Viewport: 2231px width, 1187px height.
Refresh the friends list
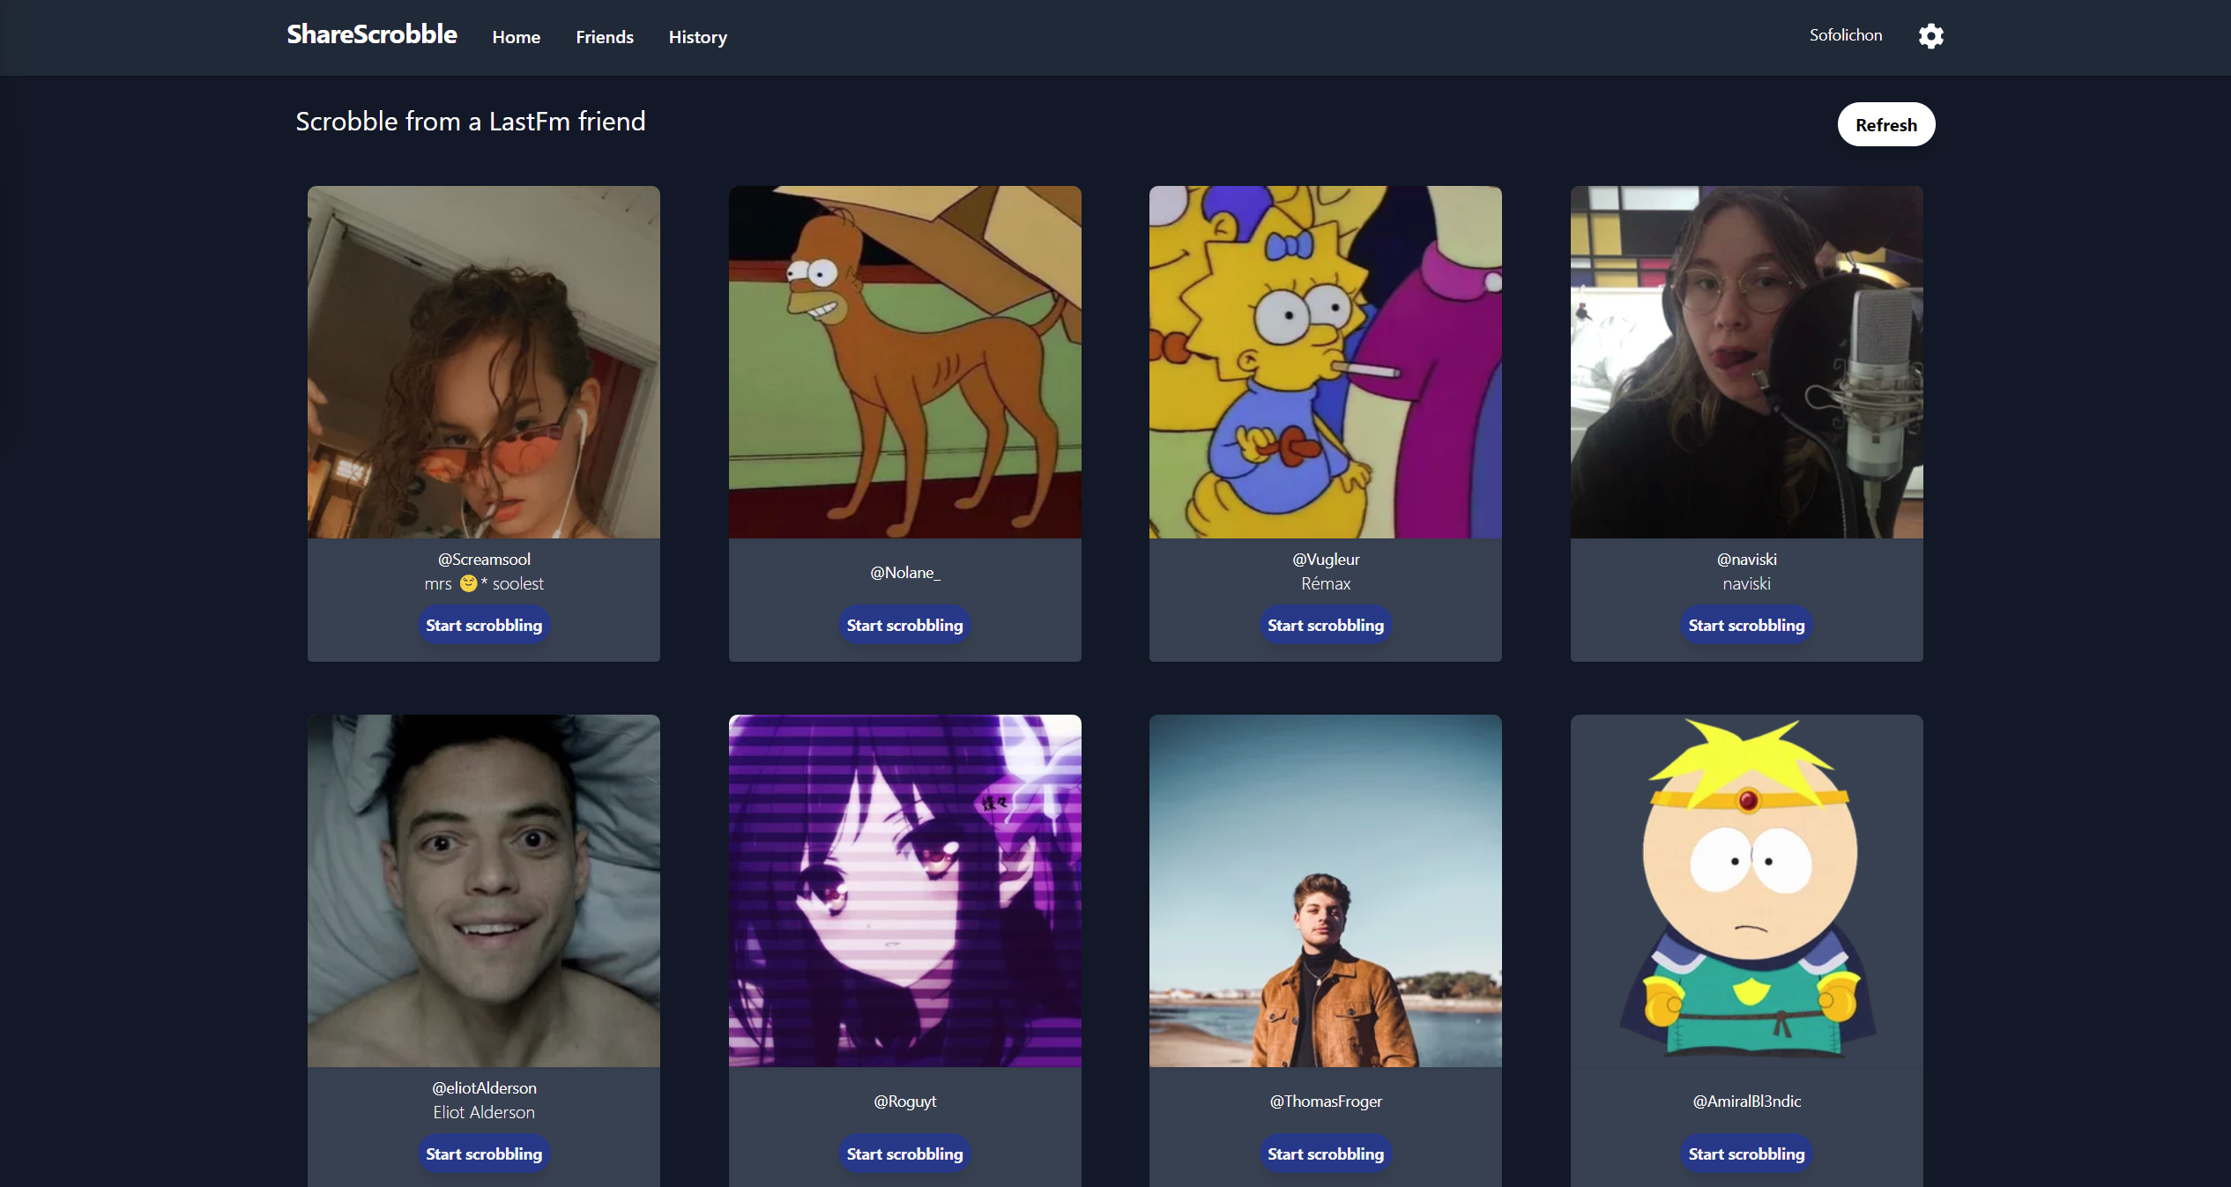(x=1886, y=124)
